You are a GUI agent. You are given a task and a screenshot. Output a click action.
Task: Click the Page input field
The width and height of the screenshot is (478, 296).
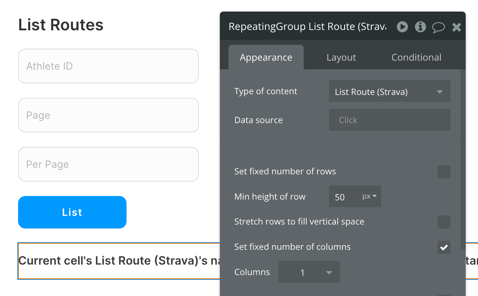(x=108, y=115)
